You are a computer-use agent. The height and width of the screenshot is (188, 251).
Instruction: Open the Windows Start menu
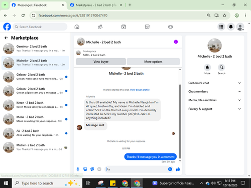coord(6,183)
